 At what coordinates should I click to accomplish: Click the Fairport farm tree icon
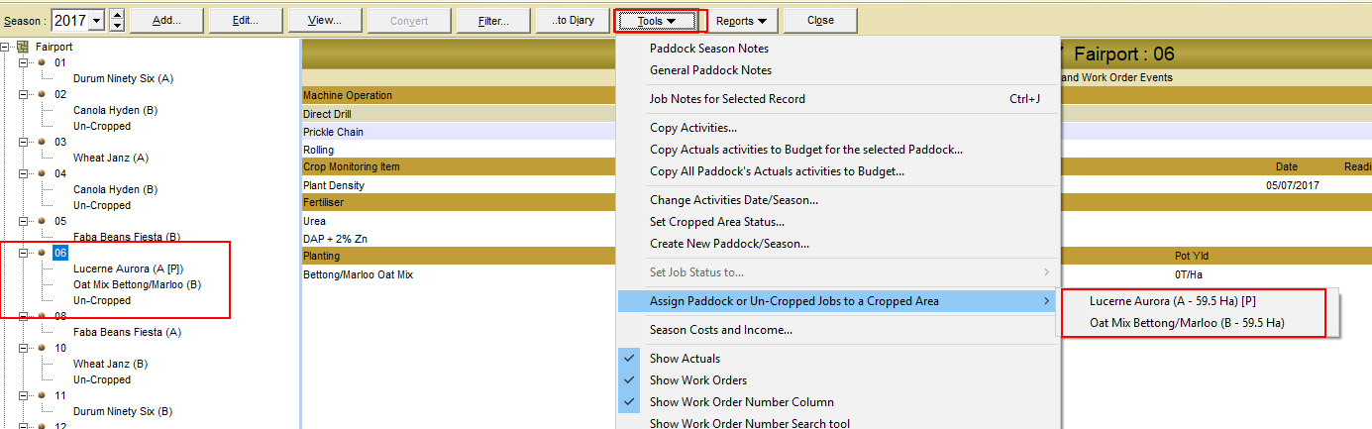(x=23, y=47)
